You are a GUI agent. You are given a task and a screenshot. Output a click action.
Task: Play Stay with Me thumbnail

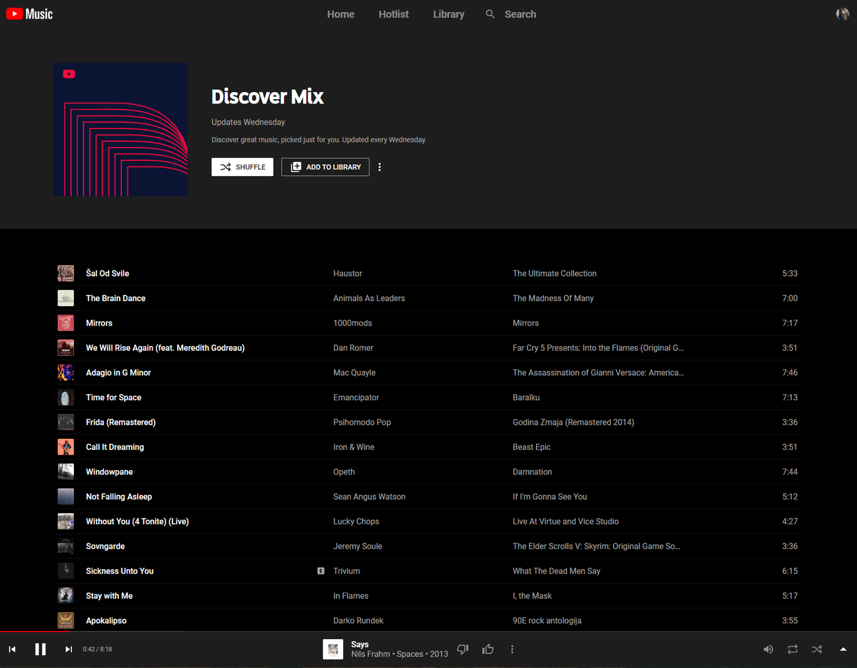point(66,596)
